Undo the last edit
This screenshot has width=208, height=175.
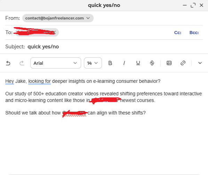click(8, 63)
